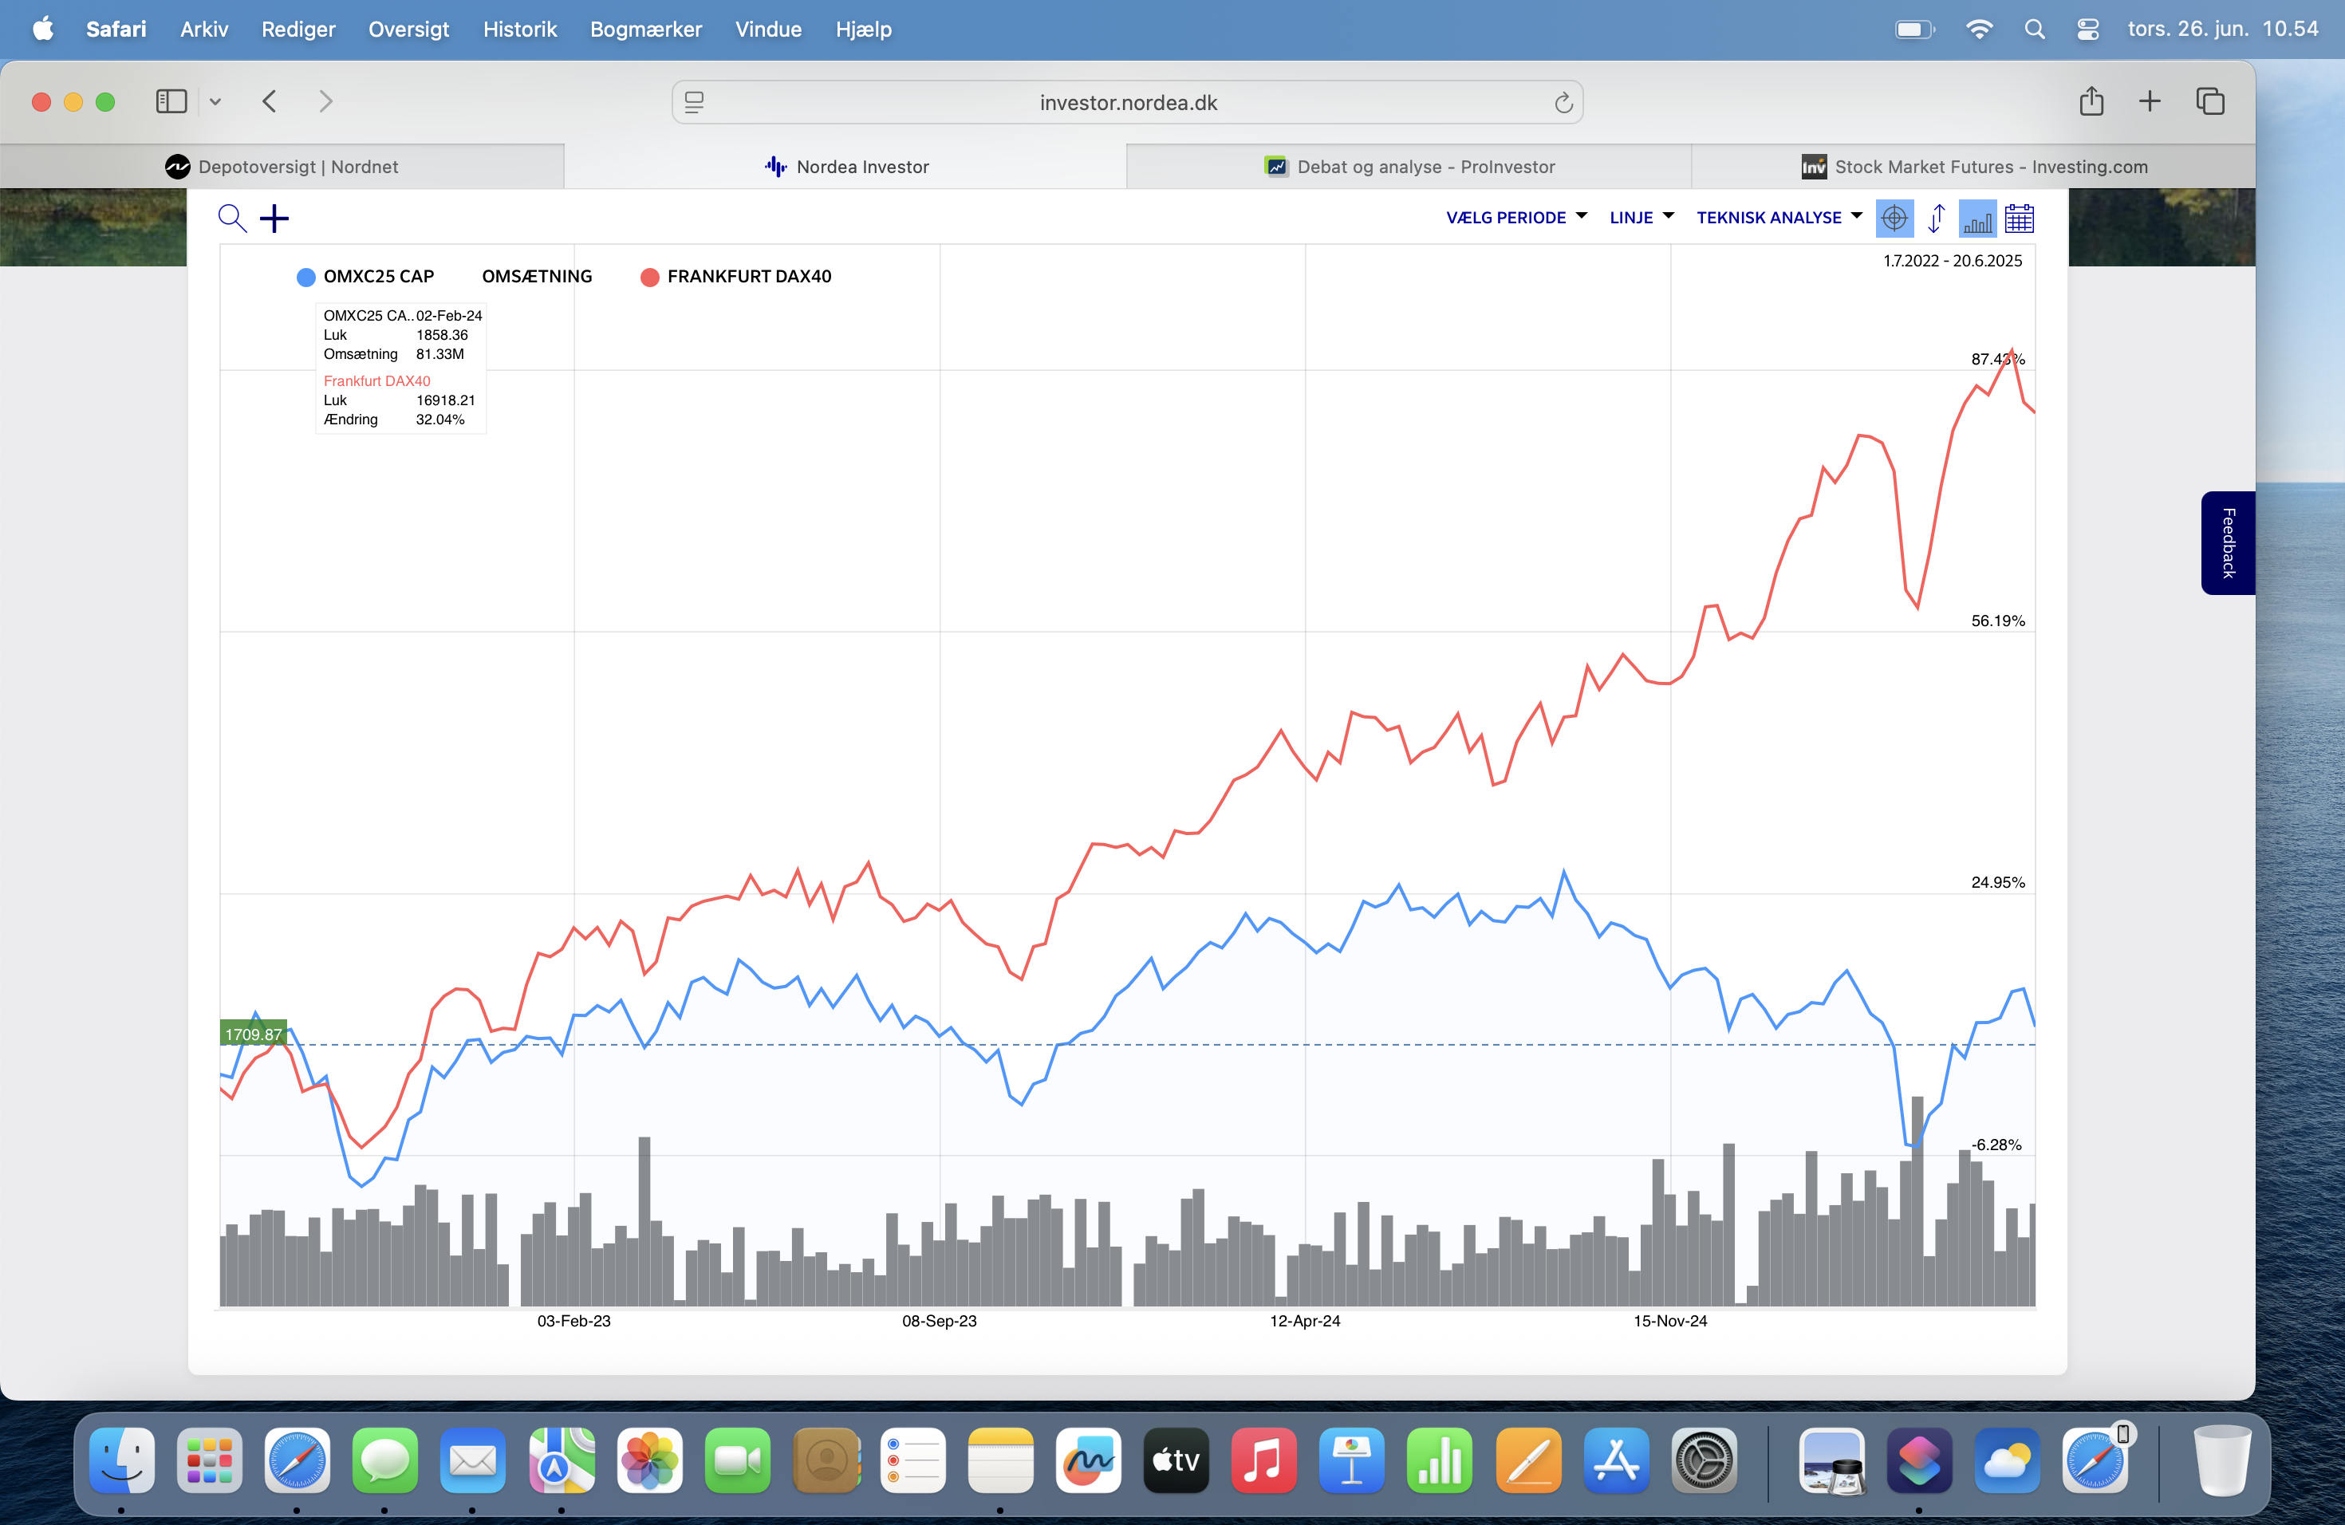Open the Oversigt menu
2345x1525 pixels.
point(409,30)
